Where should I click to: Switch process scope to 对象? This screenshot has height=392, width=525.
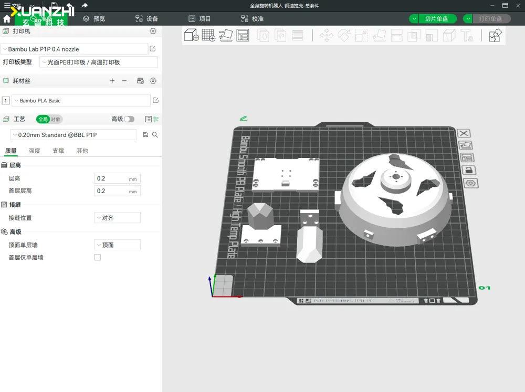click(56, 119)
